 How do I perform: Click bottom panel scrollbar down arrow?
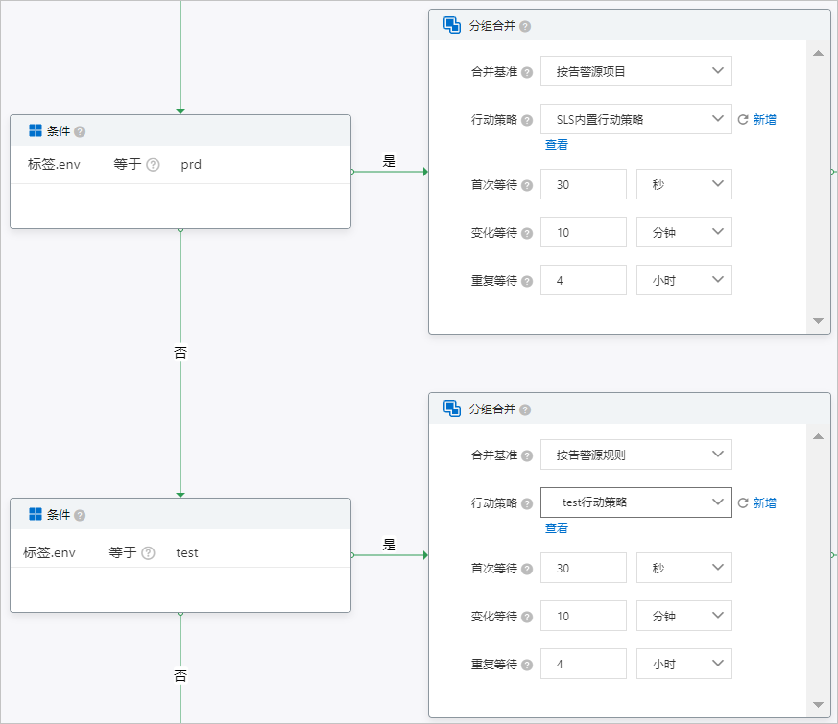818,704
